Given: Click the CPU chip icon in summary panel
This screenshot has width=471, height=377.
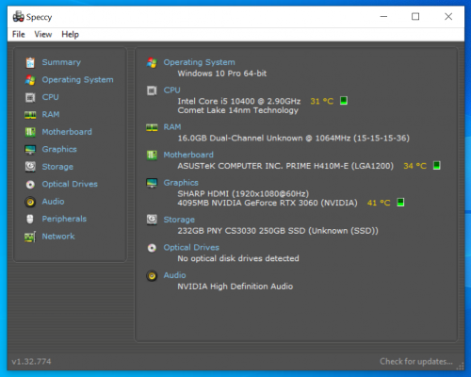Looking at the screenshot, I should coord(152,90).
